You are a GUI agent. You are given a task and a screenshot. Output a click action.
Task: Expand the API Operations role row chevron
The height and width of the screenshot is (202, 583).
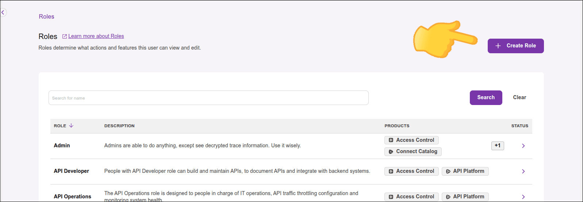tap(523, 197)
